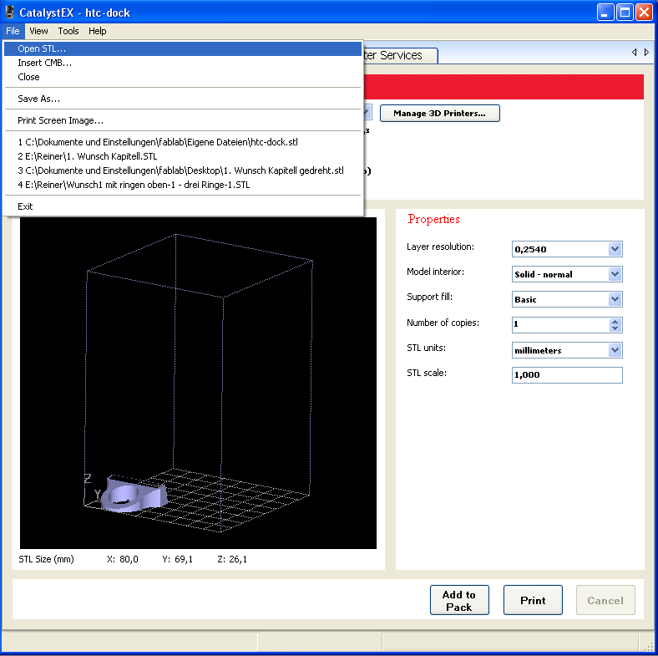Viewport: 658px width, 656px height.
Task: Open the Model interior dropdown
Action: coord(615,274)
